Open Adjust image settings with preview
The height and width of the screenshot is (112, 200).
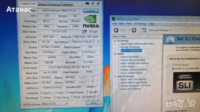137,44
